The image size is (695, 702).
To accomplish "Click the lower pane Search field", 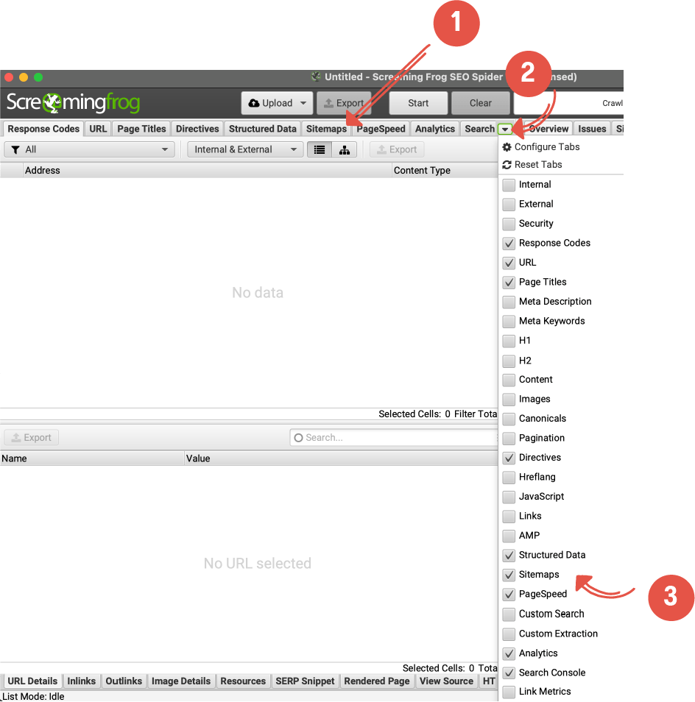I will pyautogui.click(x=394, y=437).
